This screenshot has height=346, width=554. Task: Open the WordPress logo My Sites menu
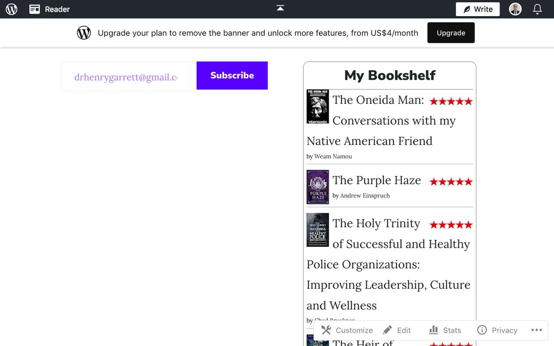[12, 9]
